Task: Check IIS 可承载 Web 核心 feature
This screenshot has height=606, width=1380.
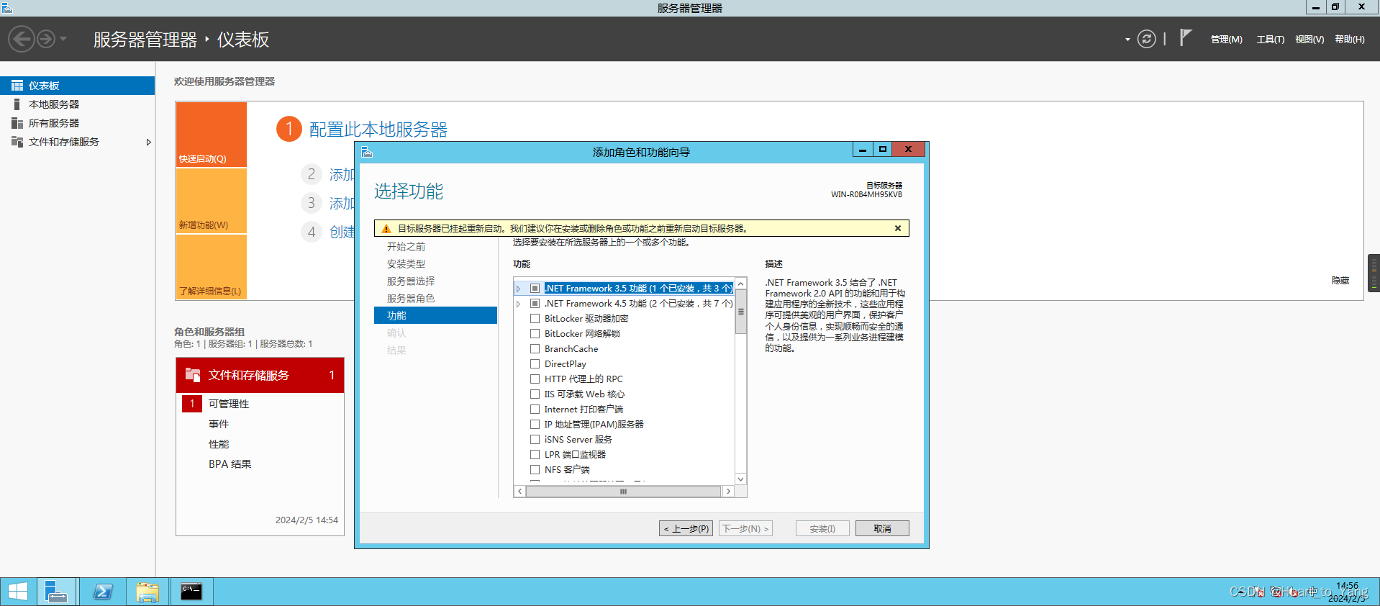Action: tap(535, 394)
